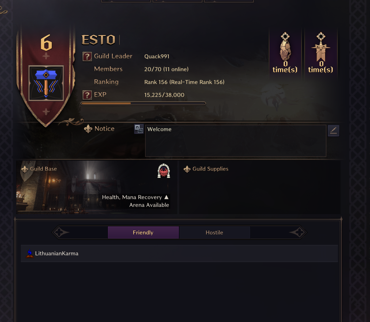Click the translate icon next to Notice

tap(139, 129)
